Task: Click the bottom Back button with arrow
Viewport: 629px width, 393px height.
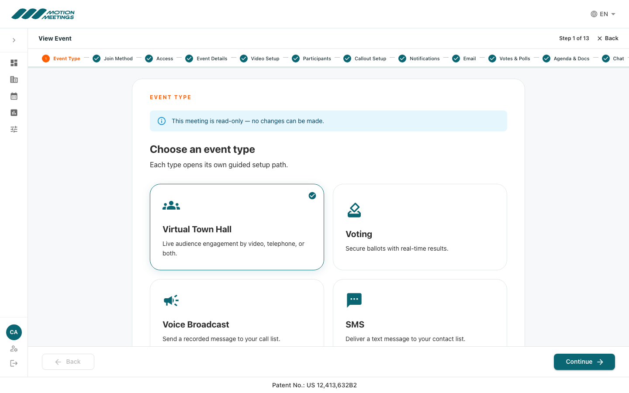Action: pyautogui.click(x=68, y=362)
